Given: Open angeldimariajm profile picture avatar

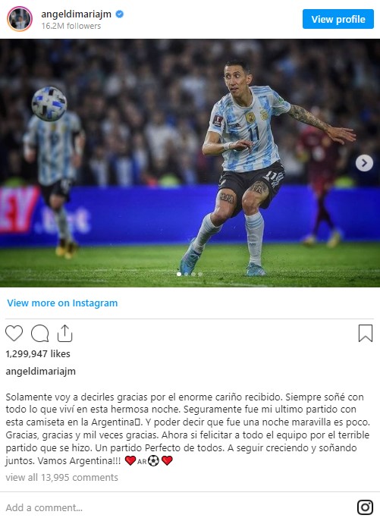Looking at the screenshot, I should [20, 19].
